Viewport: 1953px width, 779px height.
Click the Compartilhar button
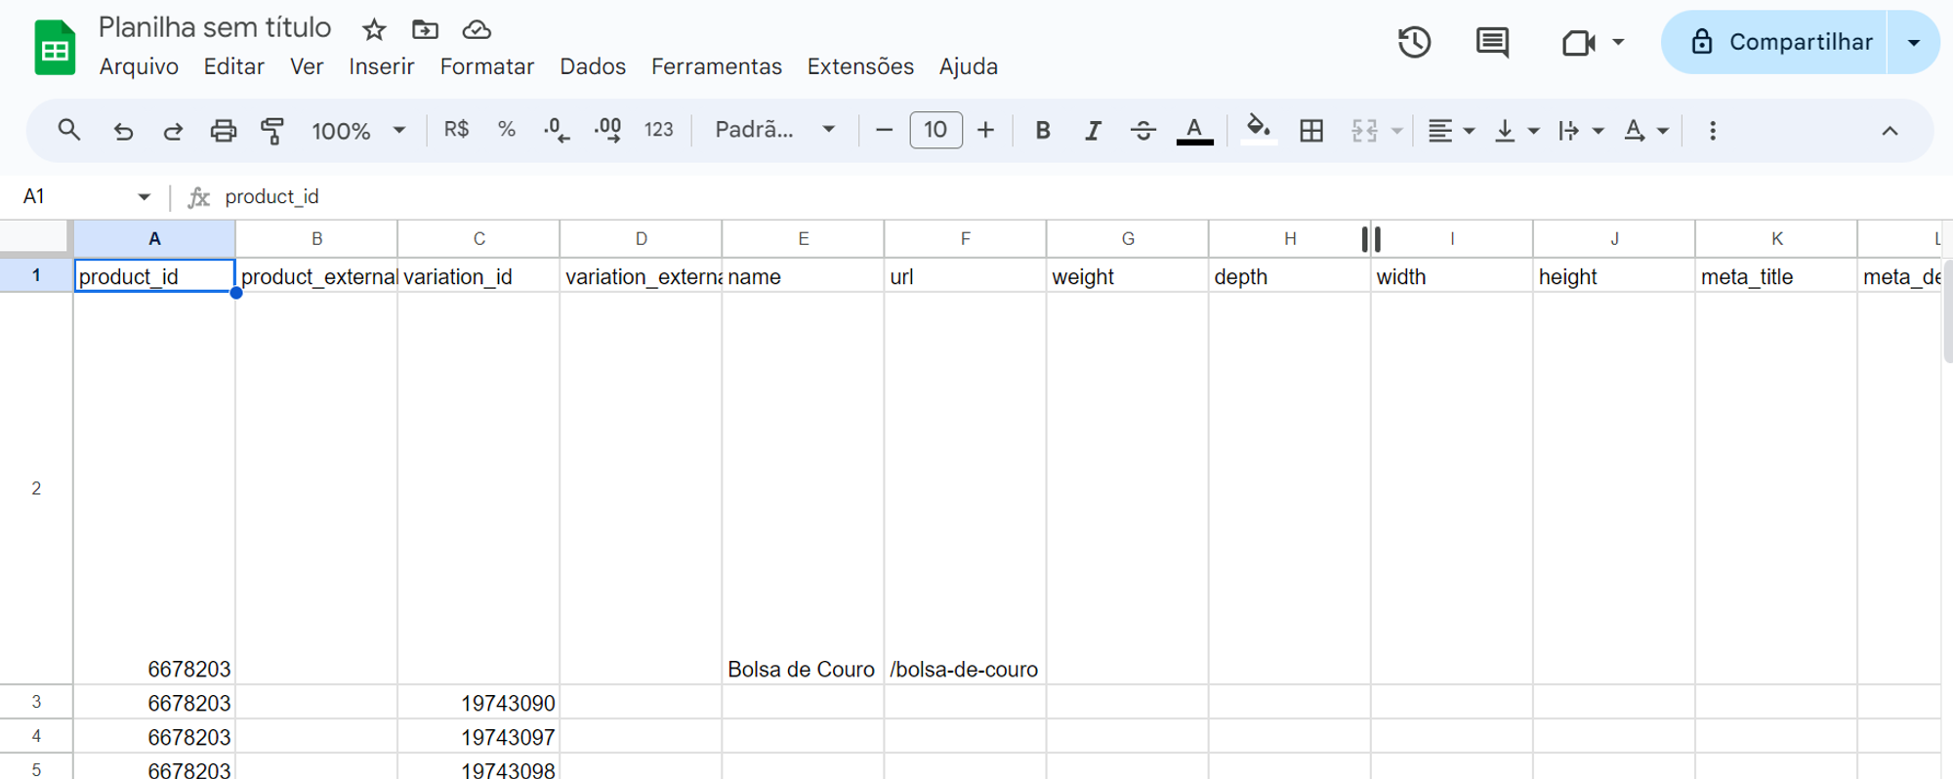tap(1774, 42)
